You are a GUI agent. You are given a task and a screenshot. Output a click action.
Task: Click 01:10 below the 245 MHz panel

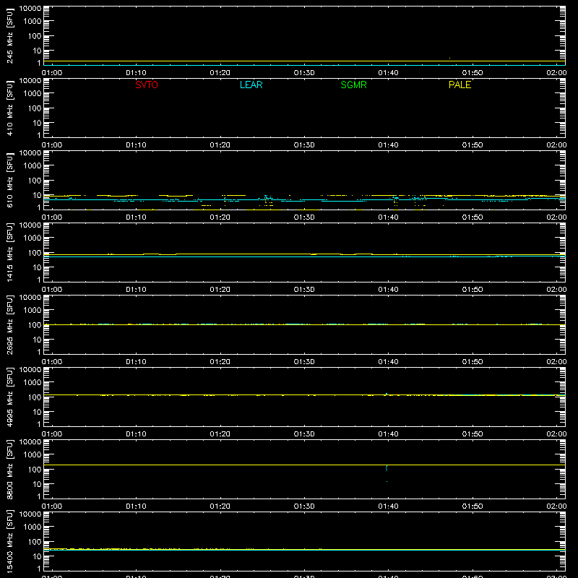point(136,73)
